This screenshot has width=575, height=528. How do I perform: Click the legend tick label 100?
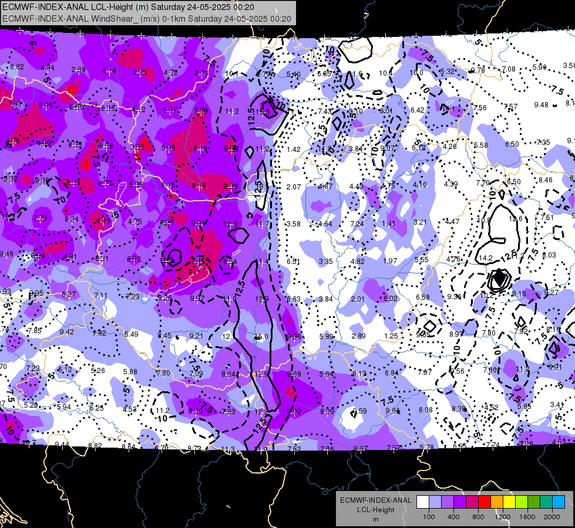[x=429, y=517]
